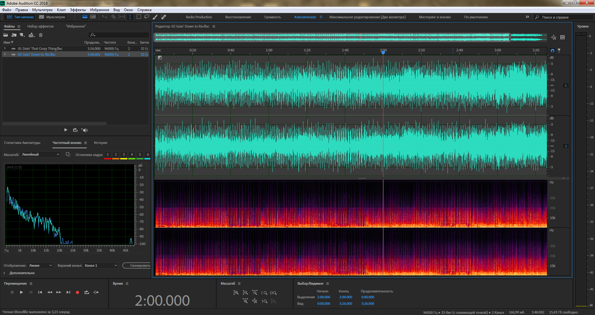Expand the 02 Goin' Down to Rio.flac row
Viewport: 595px width, 315px height.
(5, 54)
